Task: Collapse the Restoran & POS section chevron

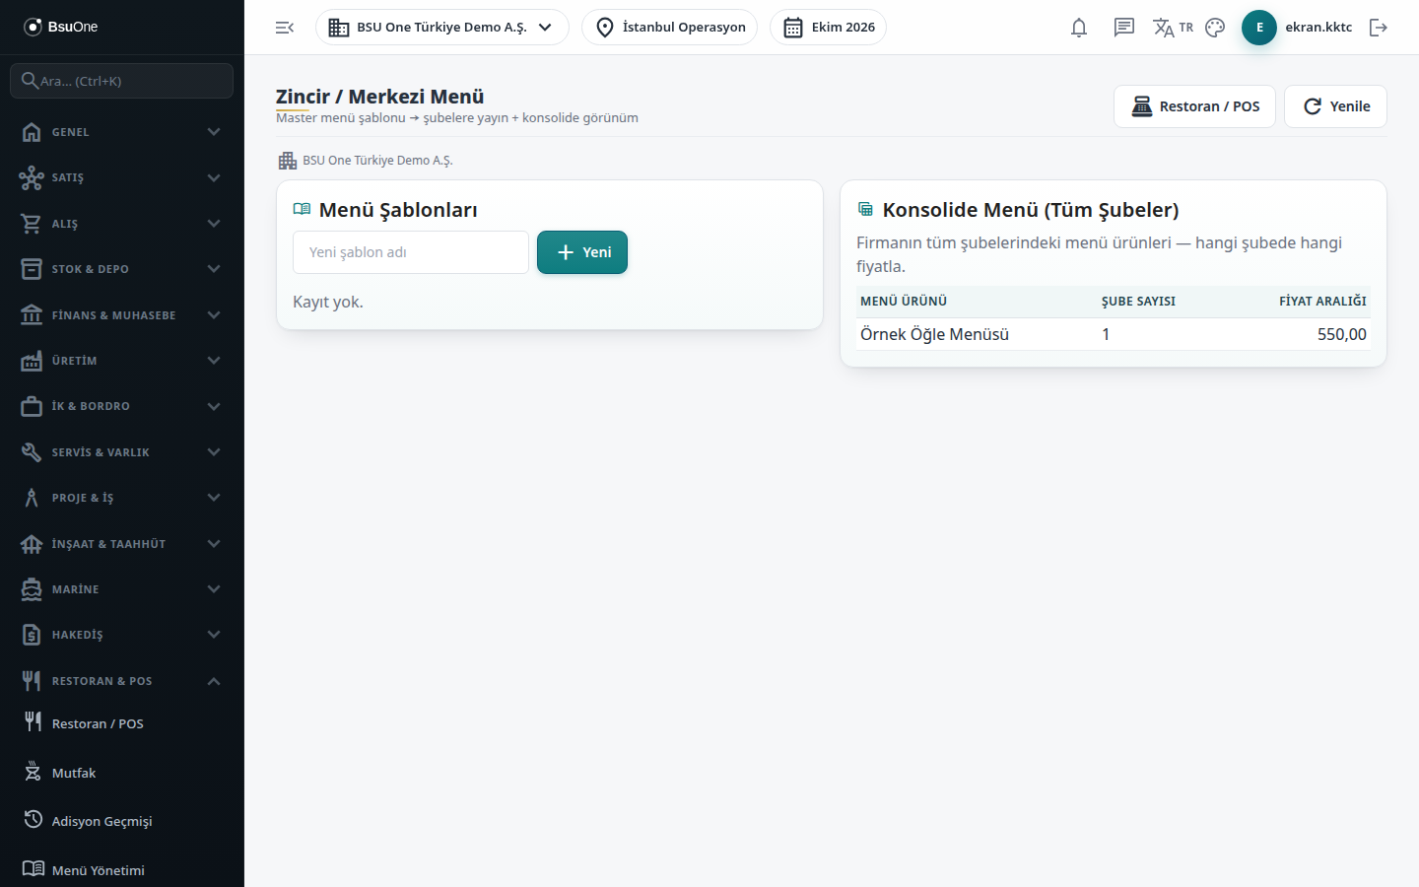Action: (x=214, y=681)
